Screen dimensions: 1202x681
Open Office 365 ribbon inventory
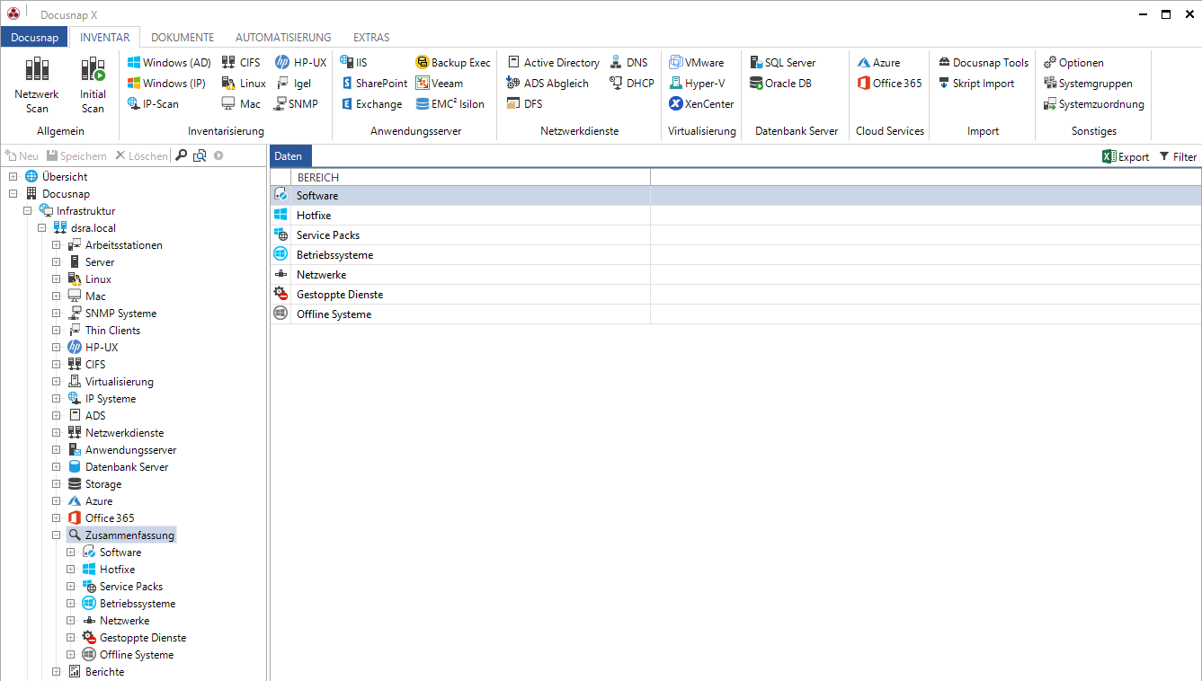pos(889,84)
